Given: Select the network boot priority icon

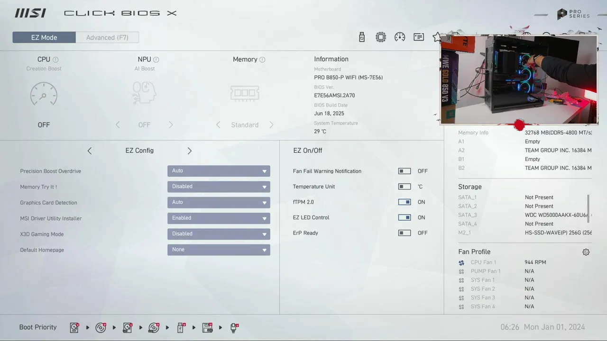Looking at the screenshot, I should click(234, 327).
